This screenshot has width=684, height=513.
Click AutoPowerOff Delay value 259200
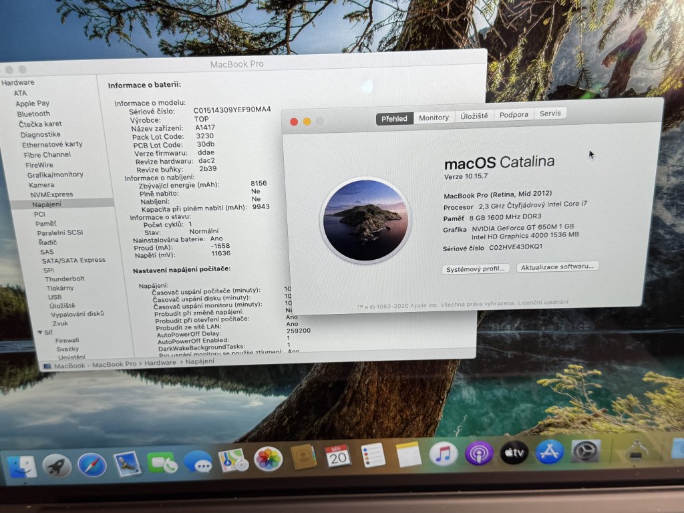299,331
